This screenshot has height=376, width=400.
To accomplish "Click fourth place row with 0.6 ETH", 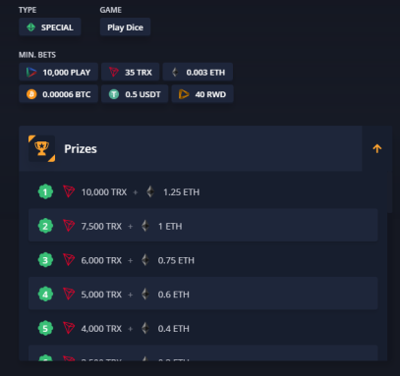I will coord(203,294).
